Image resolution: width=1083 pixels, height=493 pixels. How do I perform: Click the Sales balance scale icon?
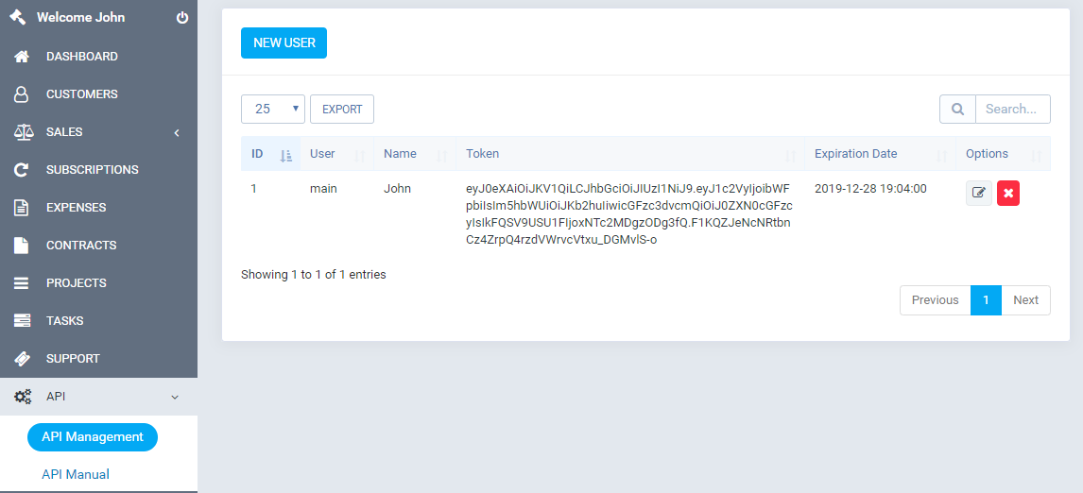pyautogui.click(x=23, y=132)
